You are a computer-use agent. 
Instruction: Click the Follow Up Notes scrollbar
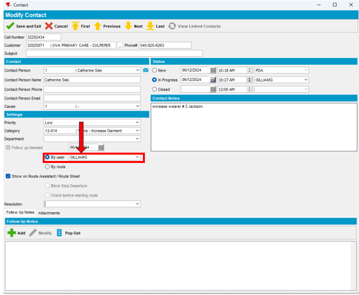click(x=354, y=266)
